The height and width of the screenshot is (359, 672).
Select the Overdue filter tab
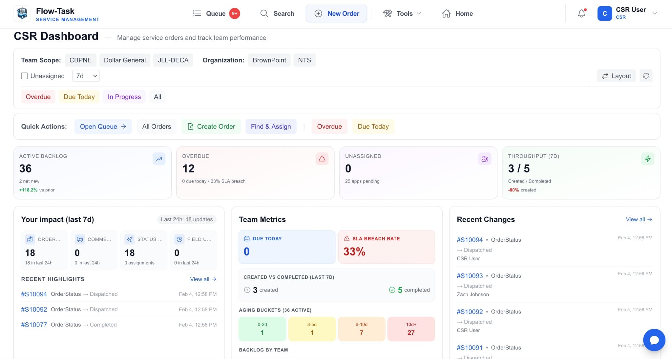[x=38, y=97]
